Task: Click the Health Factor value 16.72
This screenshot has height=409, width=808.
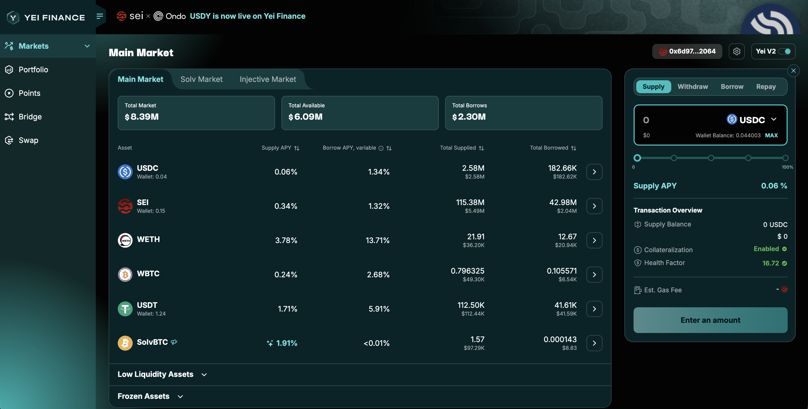Action: (771, 263)
